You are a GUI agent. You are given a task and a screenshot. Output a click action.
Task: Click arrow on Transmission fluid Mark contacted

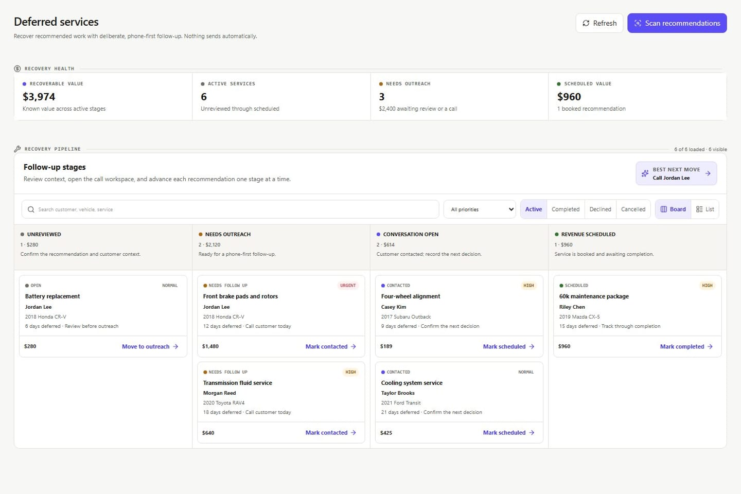pos(353,433)
